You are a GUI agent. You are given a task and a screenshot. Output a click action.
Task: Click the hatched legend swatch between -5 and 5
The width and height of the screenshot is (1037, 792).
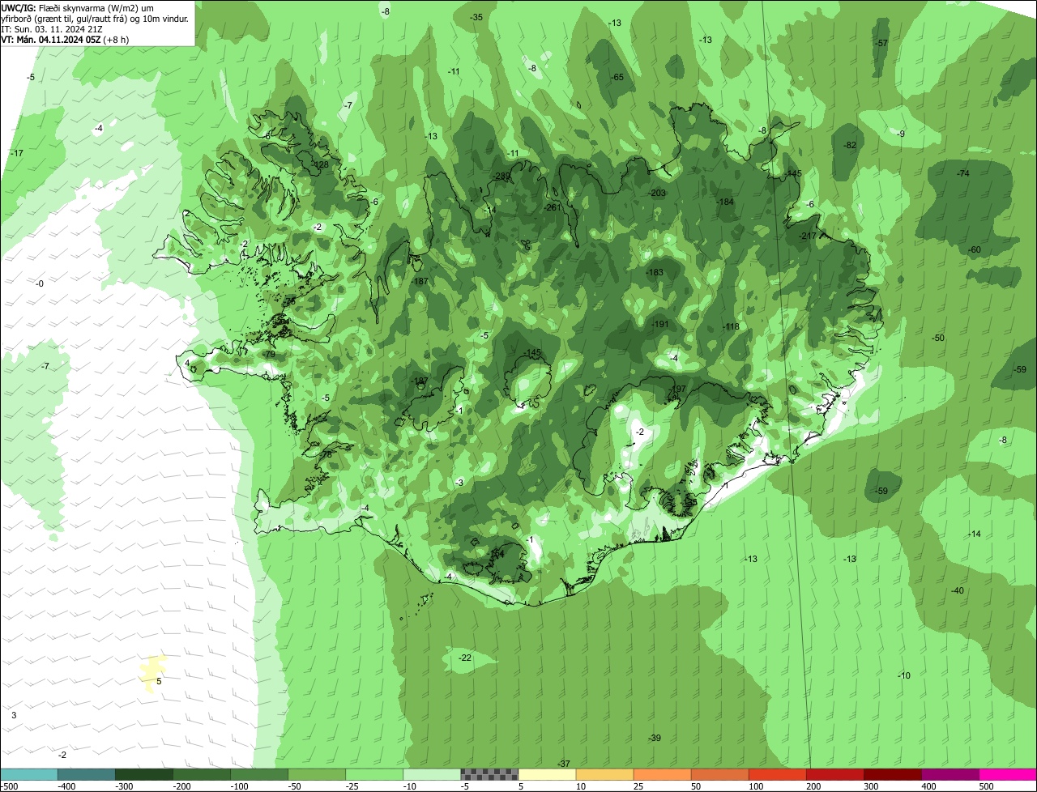(489, 774)
